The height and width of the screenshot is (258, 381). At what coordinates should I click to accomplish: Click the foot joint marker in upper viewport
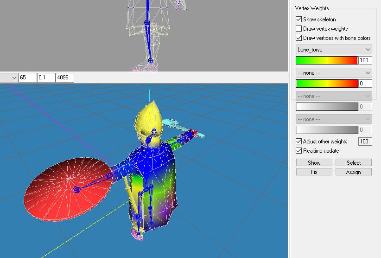point(151,60)
